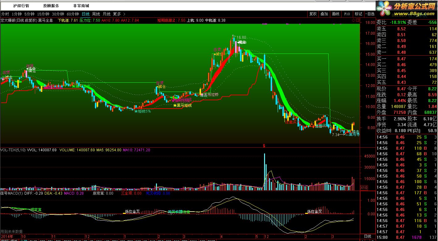Click the MA10: 72471.20 volume label
Viewport: 438px width, 241px height.
point(137,150)
